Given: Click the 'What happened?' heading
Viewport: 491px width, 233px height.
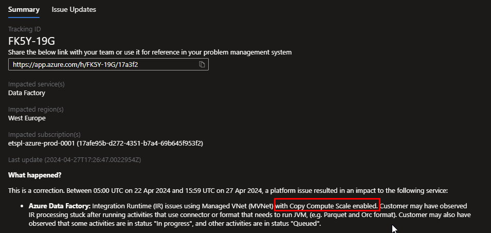Looking at the screenshot, I should pos(35,175).
